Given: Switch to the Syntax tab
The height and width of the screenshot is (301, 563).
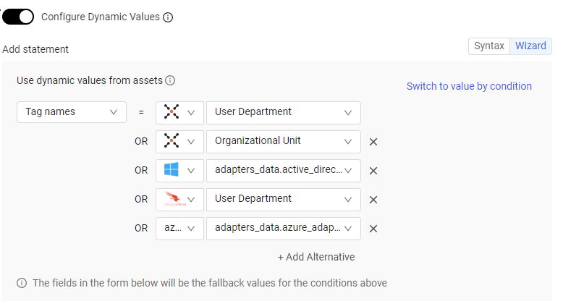Looking at the screenshot, I should pyautogui.click(x=488, y=46).
